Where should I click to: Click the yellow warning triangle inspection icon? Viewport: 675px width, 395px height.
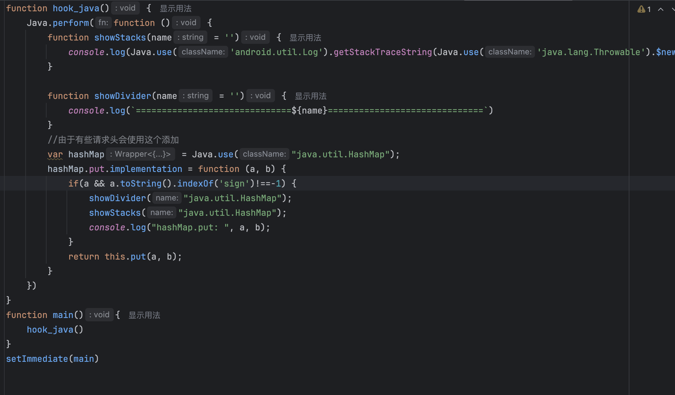(641, 9)
